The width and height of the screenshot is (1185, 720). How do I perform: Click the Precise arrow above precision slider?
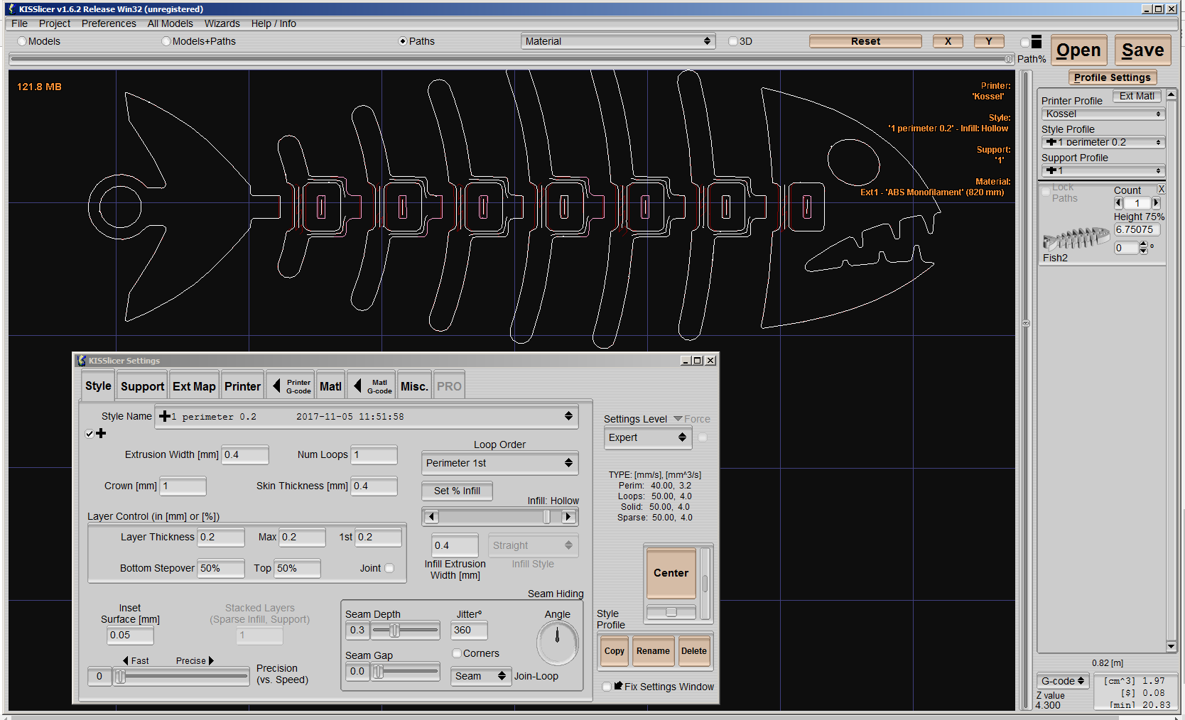pyautogui.click(x=211, y=660)
